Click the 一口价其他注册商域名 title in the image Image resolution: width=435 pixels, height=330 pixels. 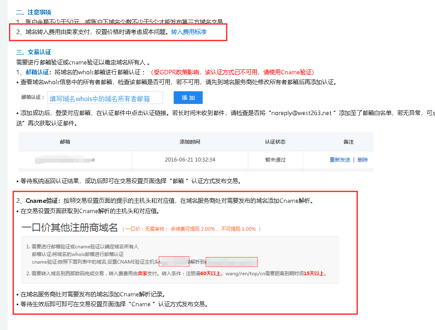click(70, 227)
